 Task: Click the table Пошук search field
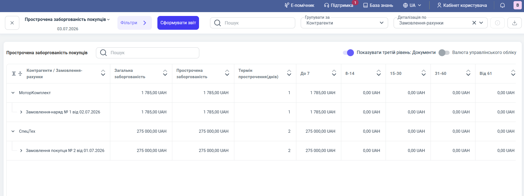click(147, 53)
